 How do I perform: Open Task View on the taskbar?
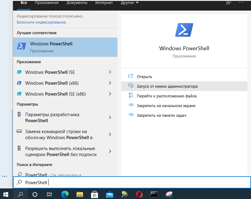[49, 194]
